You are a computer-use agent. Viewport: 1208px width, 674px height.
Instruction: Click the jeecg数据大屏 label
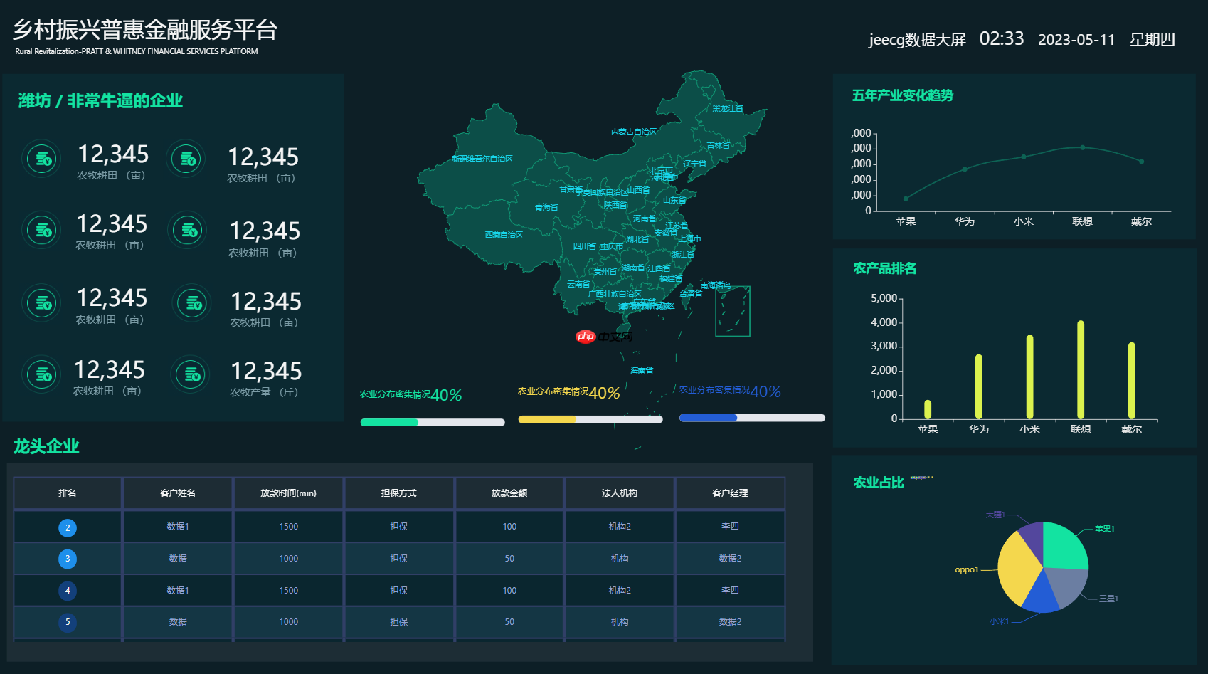pos(916,40)
